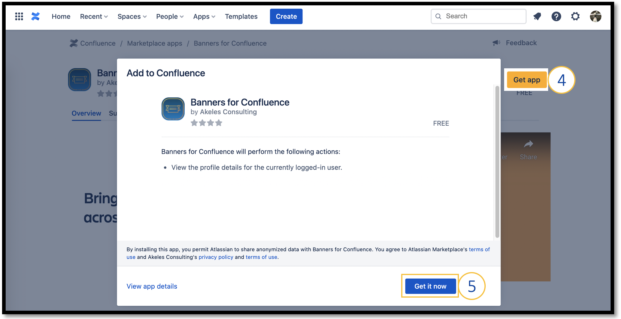
Task: Click the Banners for Confluence app icon
Action: pos(173,109)
